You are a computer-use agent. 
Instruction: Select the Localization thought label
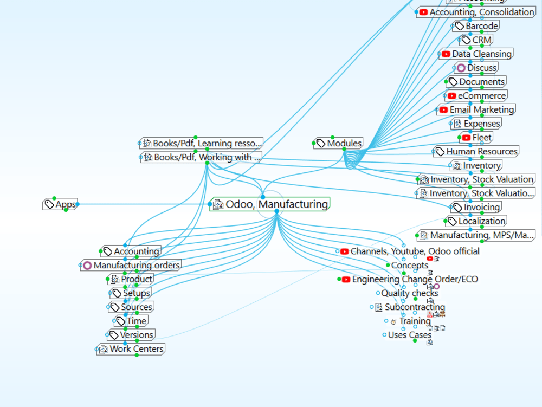point(482,221)
